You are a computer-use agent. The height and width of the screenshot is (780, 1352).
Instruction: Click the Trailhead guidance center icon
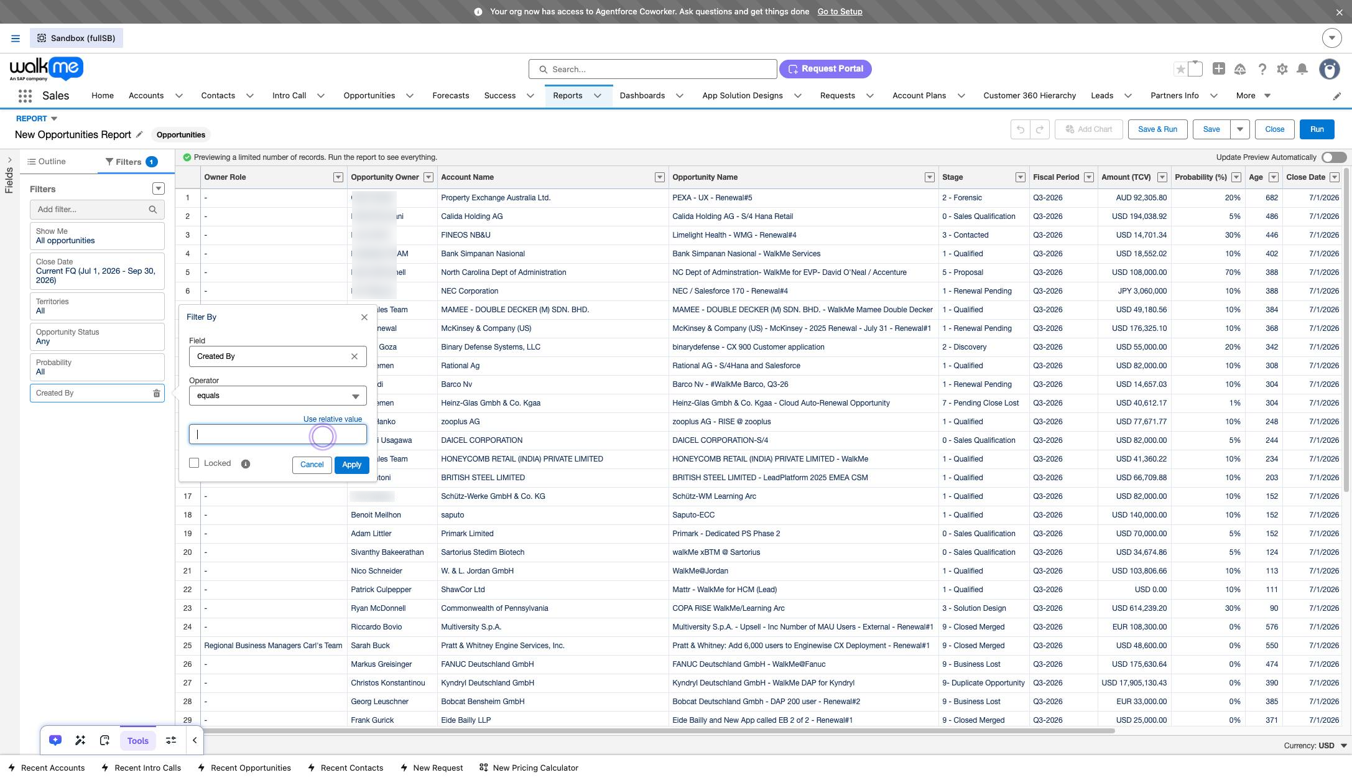pyautogui.click(x=1240, y=70)
